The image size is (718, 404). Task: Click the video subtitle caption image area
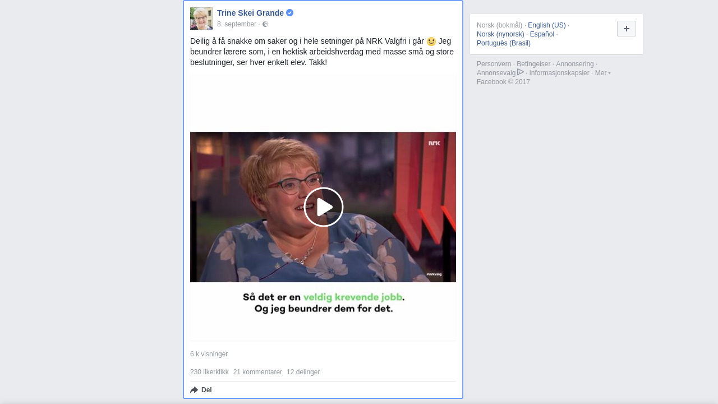[x=323, y=304]
